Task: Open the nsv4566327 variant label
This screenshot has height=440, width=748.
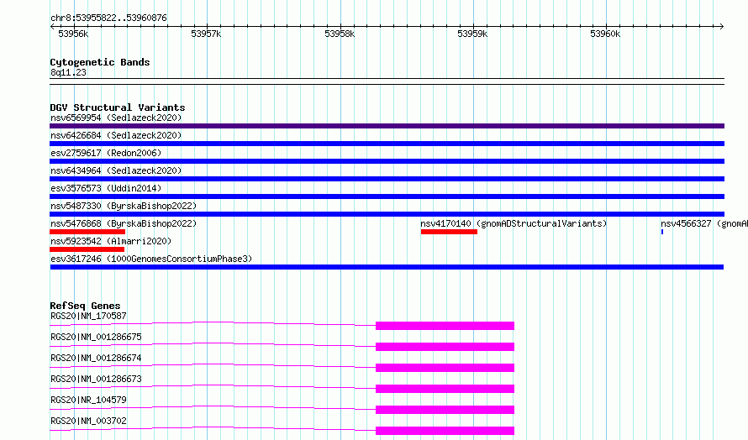Action: [x=704, y=223]
